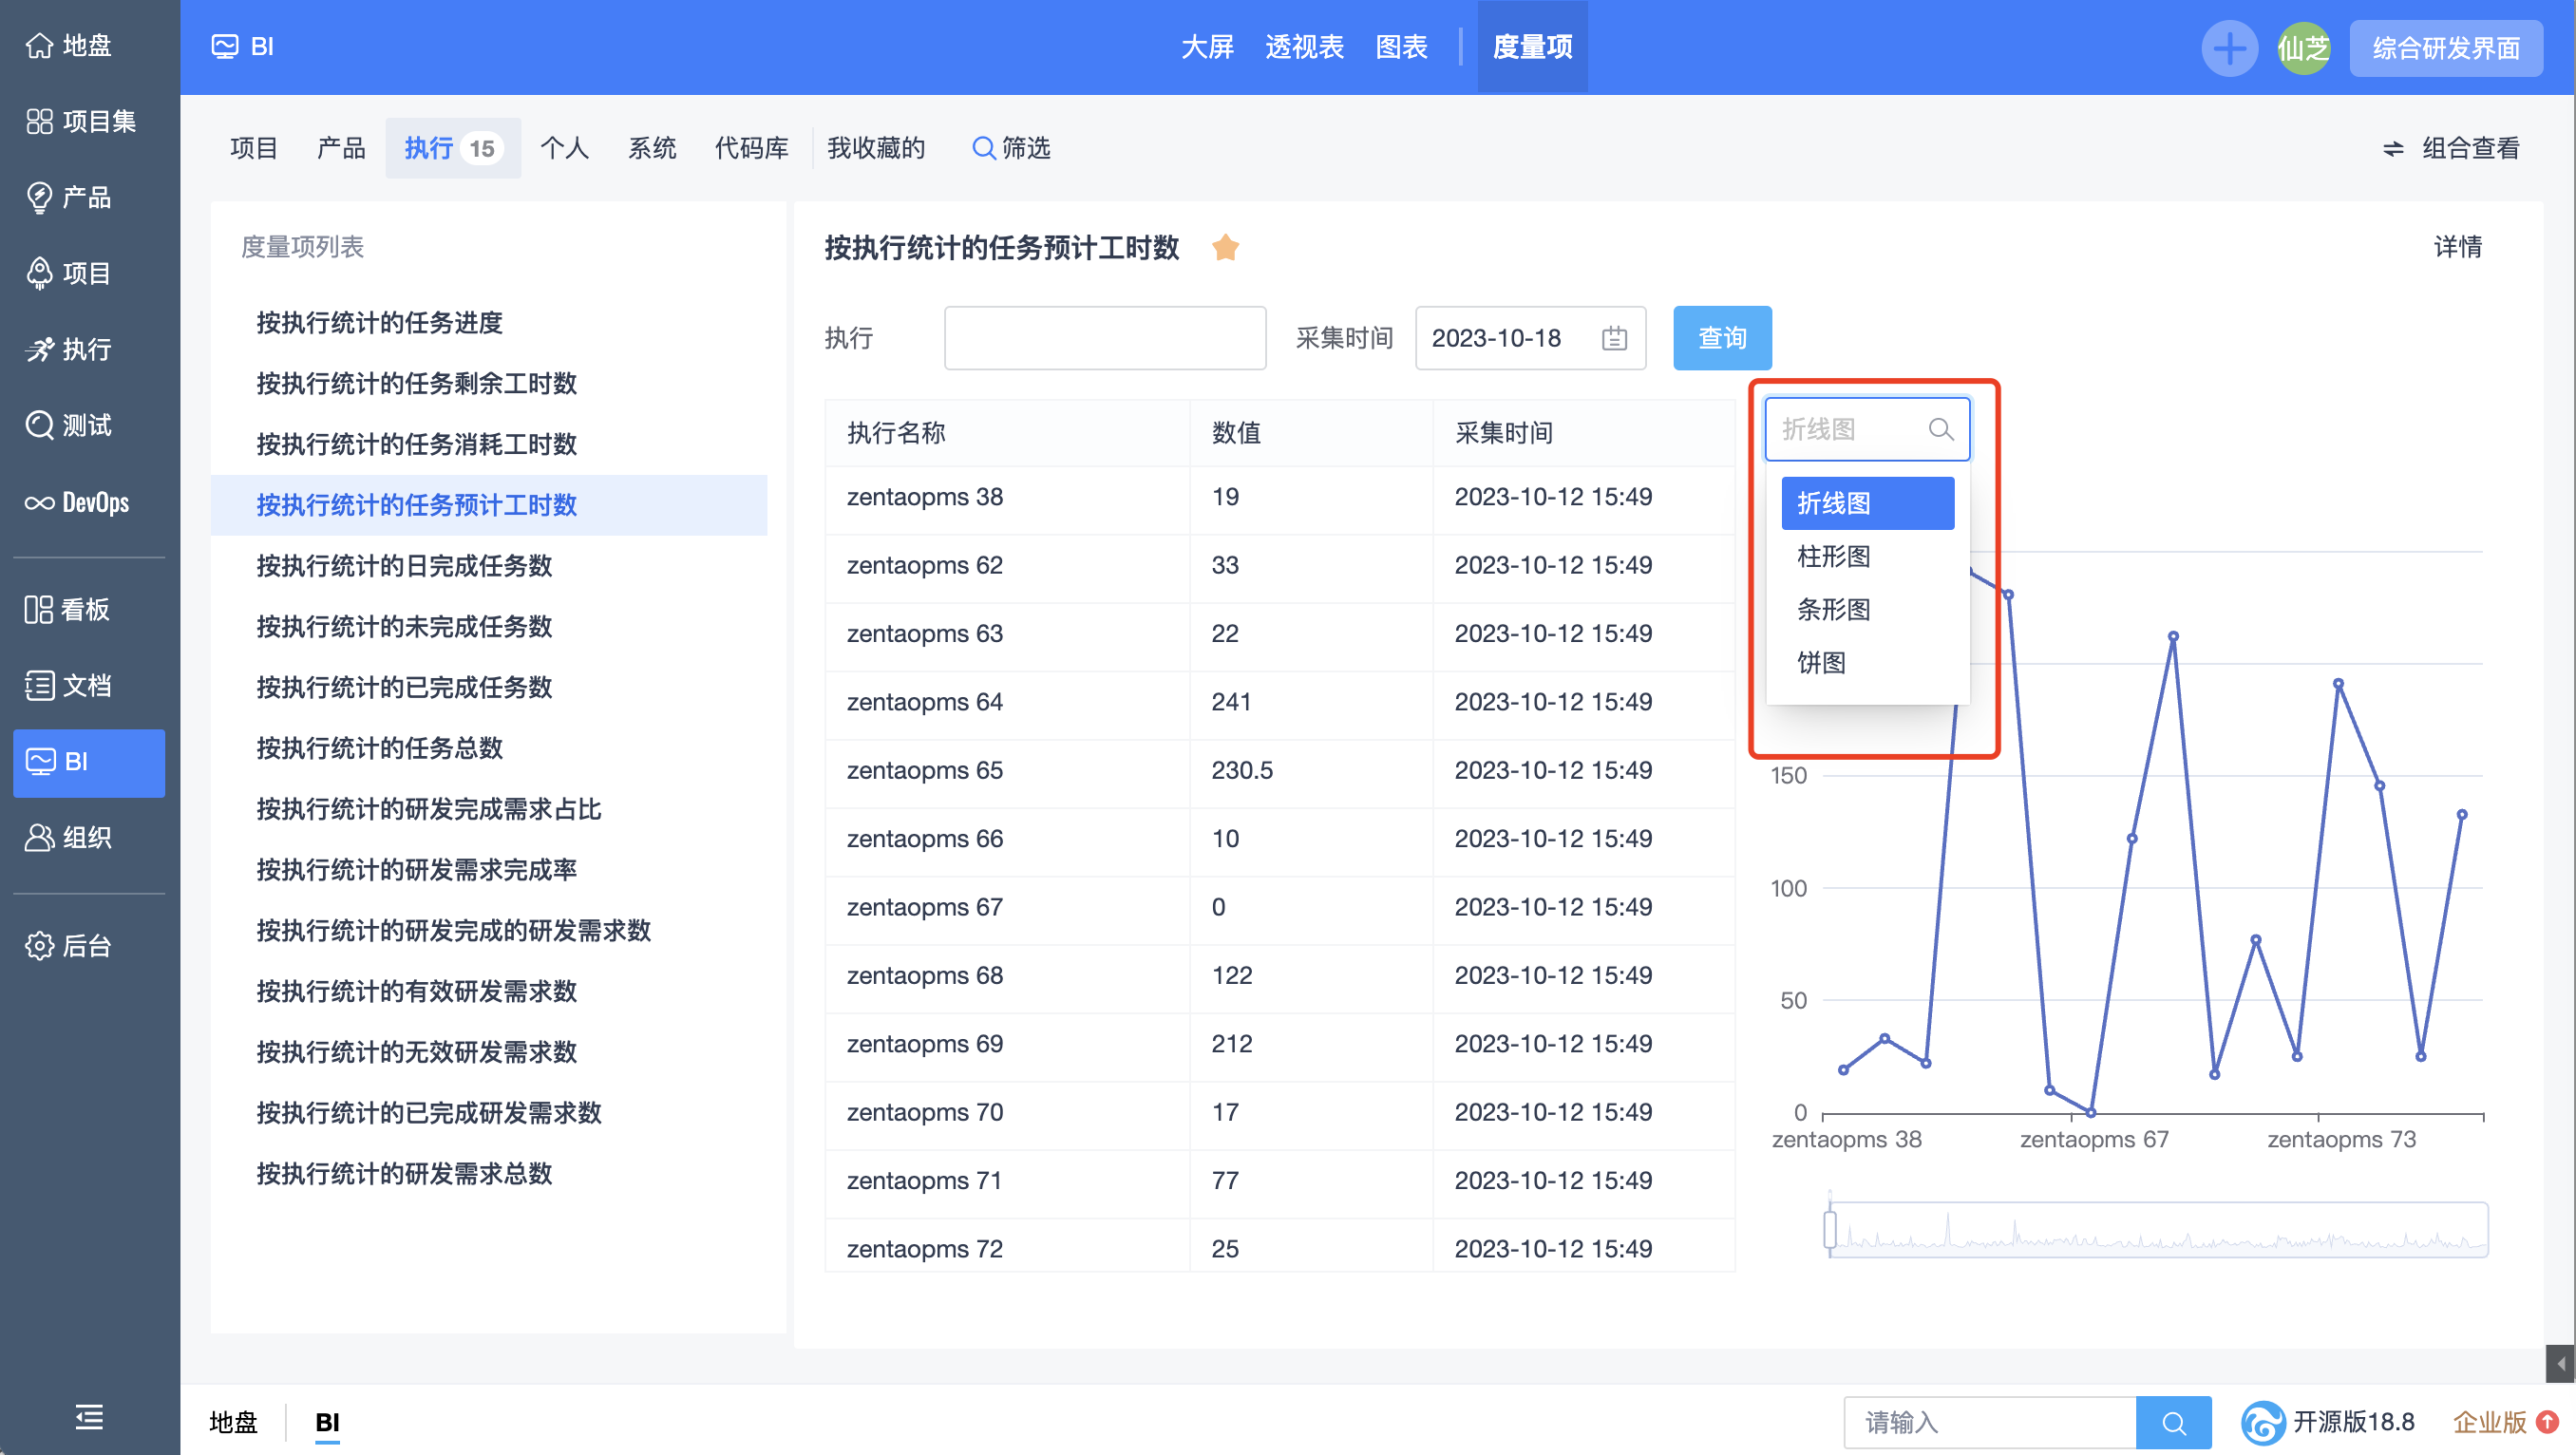The height and width of the screenshot is (1455, 2576).
Task: Select 柱形图 from chart type dropdown
Action: (x=1835, y=556)
